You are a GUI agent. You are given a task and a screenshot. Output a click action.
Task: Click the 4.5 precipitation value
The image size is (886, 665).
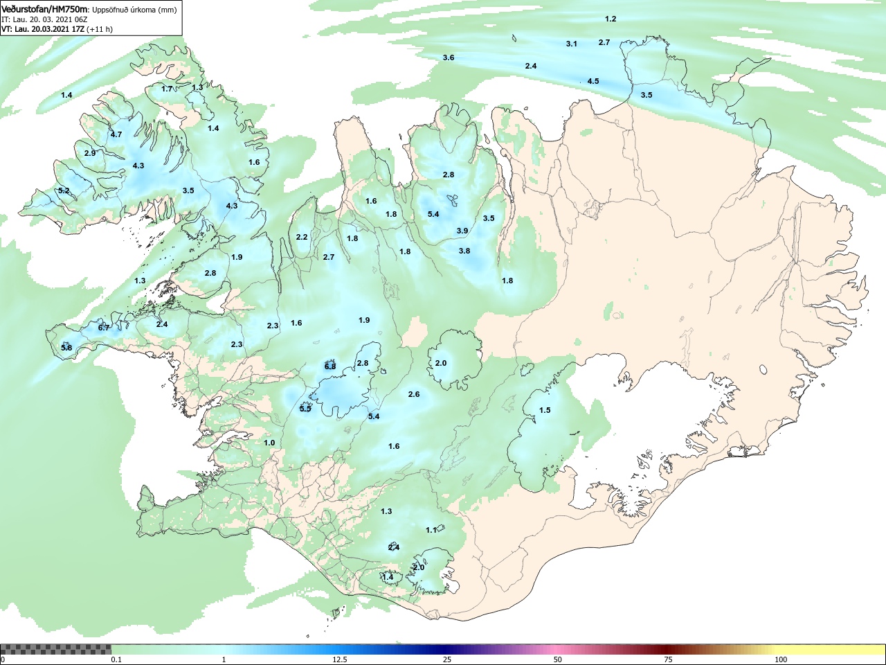593,81
